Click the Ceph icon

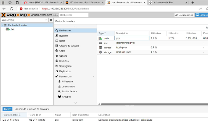(x=57, y=51)
